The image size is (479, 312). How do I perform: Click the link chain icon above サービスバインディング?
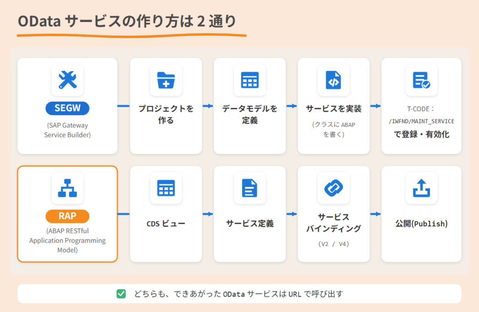pyautogui.click(x=334, y=188)
